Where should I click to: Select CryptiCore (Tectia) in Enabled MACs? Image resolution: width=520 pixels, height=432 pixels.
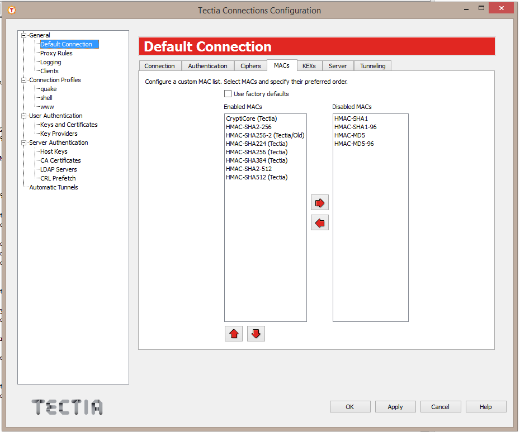point(252,118)
